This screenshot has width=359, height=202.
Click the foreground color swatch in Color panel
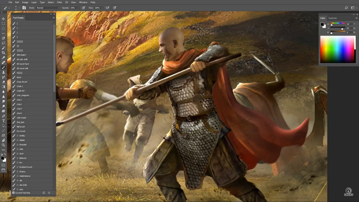tap(322, 24)
